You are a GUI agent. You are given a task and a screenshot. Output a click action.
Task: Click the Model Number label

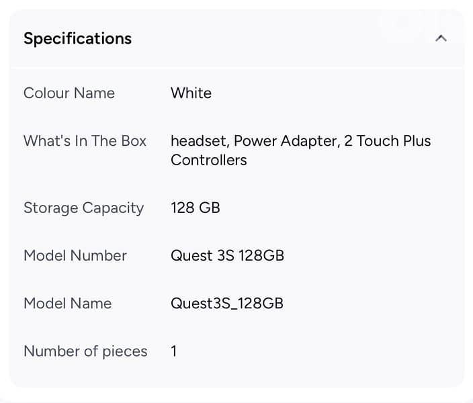tap(75, 255)
